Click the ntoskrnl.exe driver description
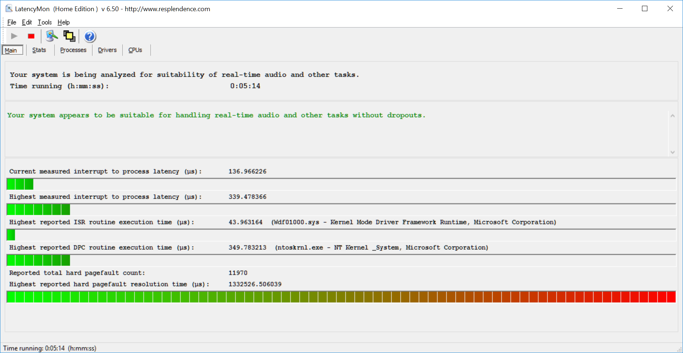Image resolution: width=683 pixels, height=353 pixels. pyautogui.click(x=382, y=248)
